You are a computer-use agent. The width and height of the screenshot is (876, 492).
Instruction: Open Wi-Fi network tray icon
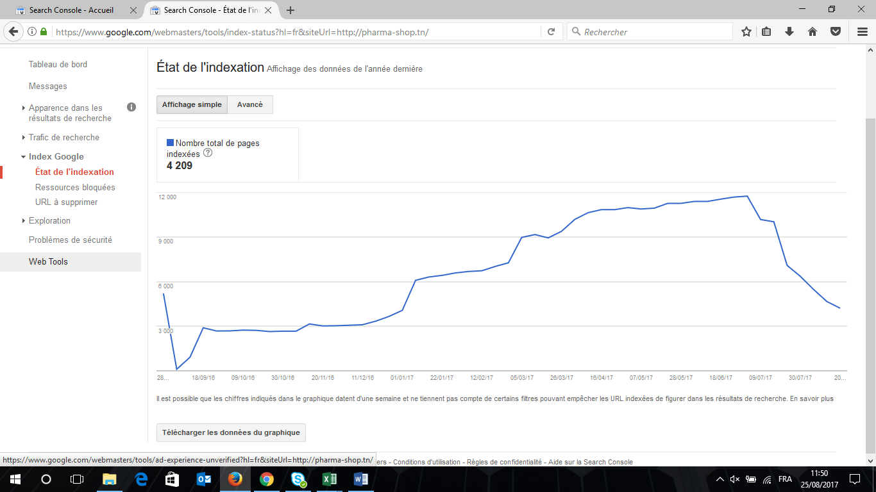tap(767, 479)
